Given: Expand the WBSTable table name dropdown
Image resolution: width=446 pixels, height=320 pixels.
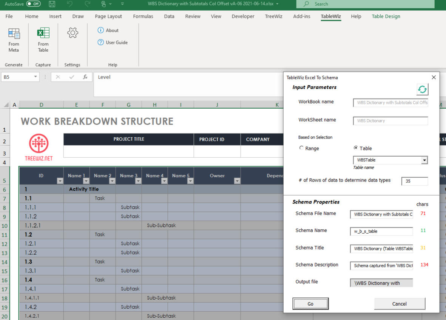Looking at the screenshot, I should (x=424, y=160).
